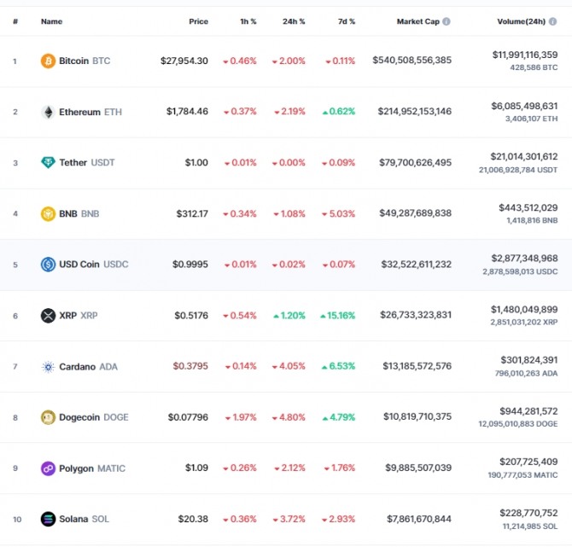This screenshot has width=572, height=547.
Task: Click the Volume(24h) info icon
Action: [552, 21]
